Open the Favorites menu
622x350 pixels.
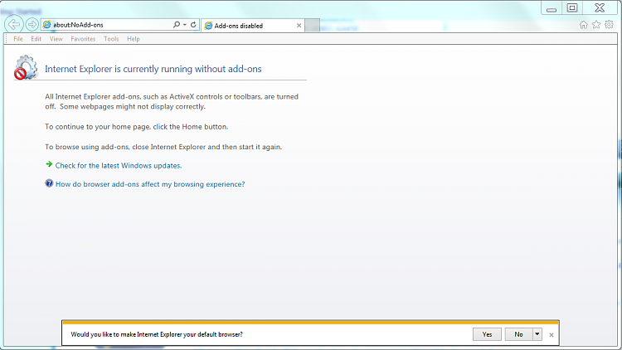(x=83, y=39)
